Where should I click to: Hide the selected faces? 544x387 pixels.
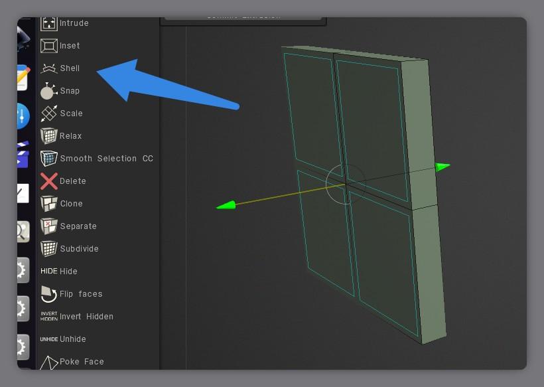59,271
